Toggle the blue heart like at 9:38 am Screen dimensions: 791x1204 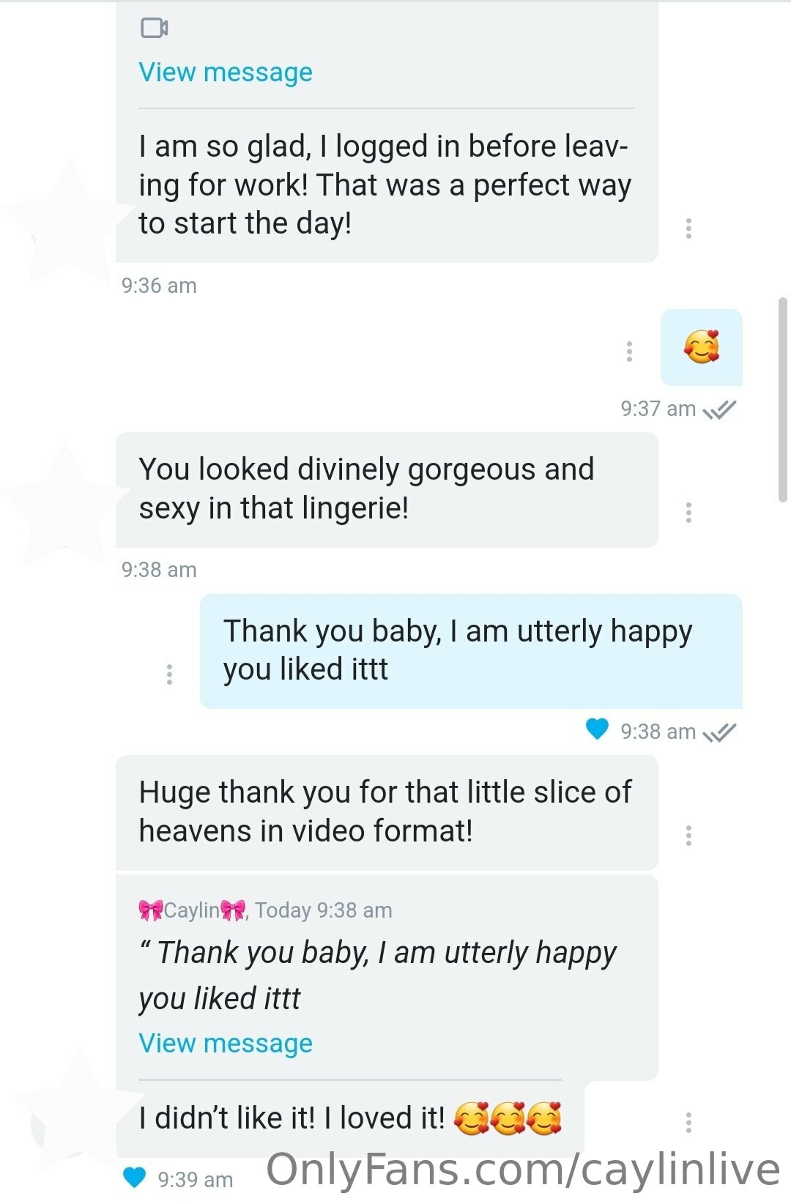[x=597, y=729]
